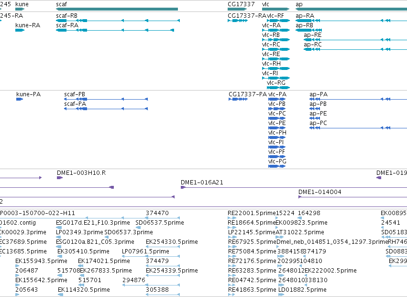Click the vlc-PF protein label

pyautogui.click(x=276, y=152)
